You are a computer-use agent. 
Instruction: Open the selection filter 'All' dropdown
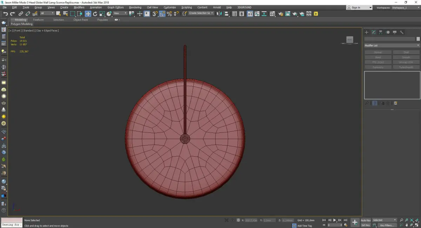47,13
